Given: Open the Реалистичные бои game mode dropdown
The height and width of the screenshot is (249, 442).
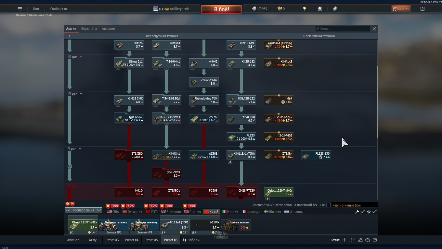Looking at the screenshot, I should pos(354,205).
